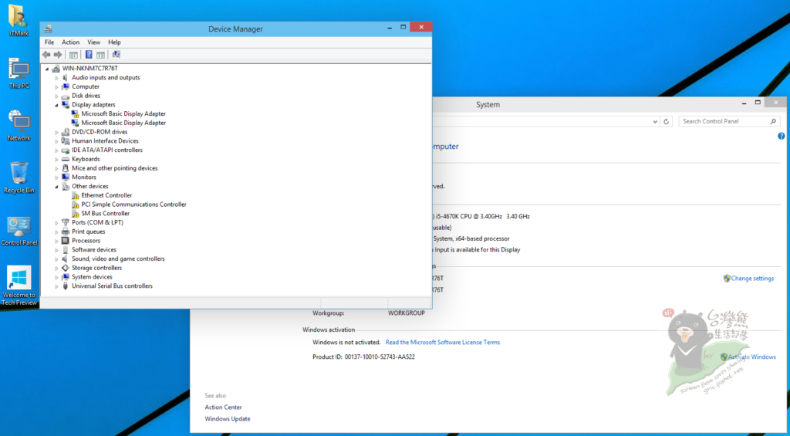Open the File menu in Device Manager
790x436 pixels.
pos(49,42)
